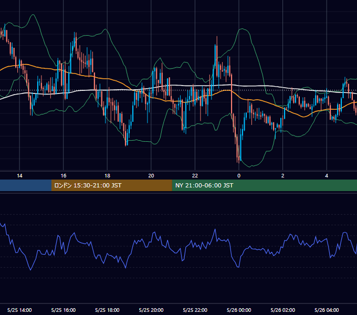This screenshot has height=315, width=357.
Task: Click the 5/25 22:00 date label
Action: (195, 310)
